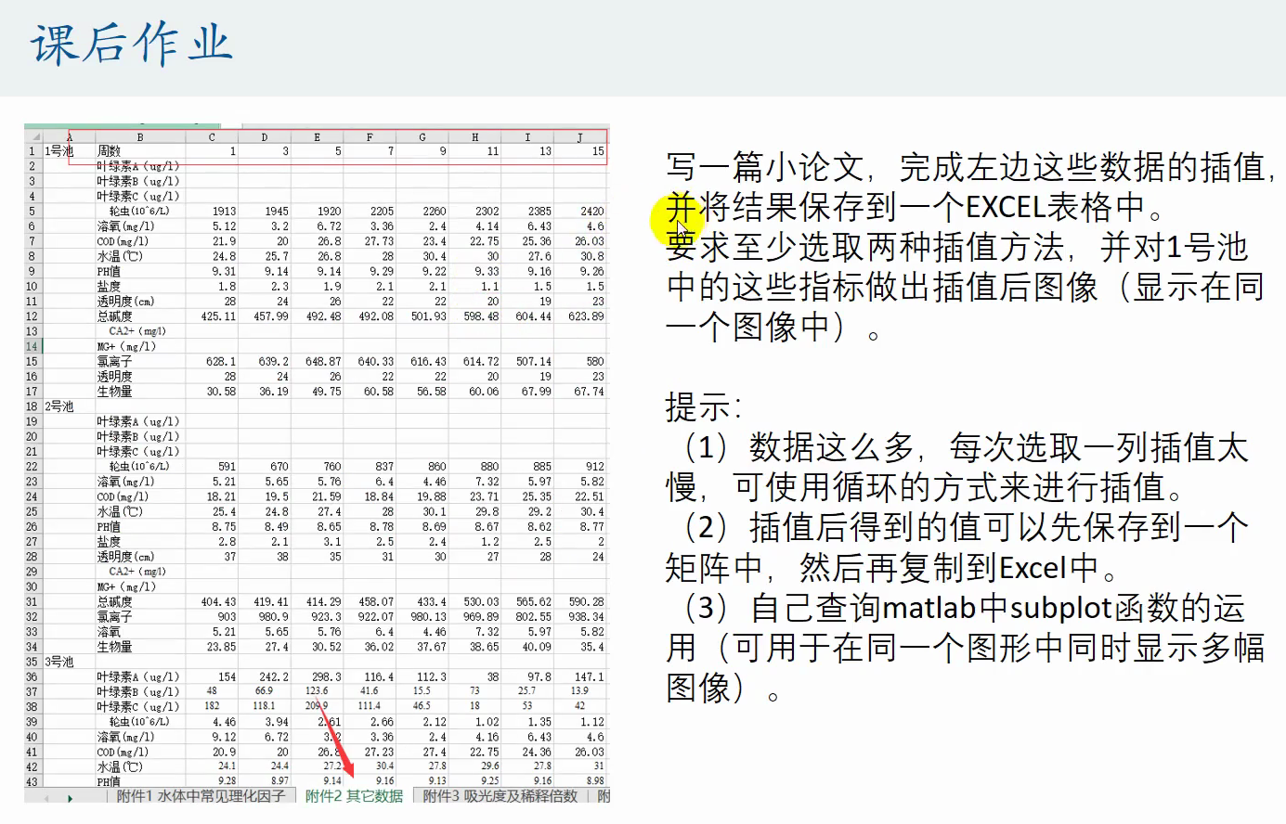Select column header B
The image size is (1286, 824).
tap(140, 137)
